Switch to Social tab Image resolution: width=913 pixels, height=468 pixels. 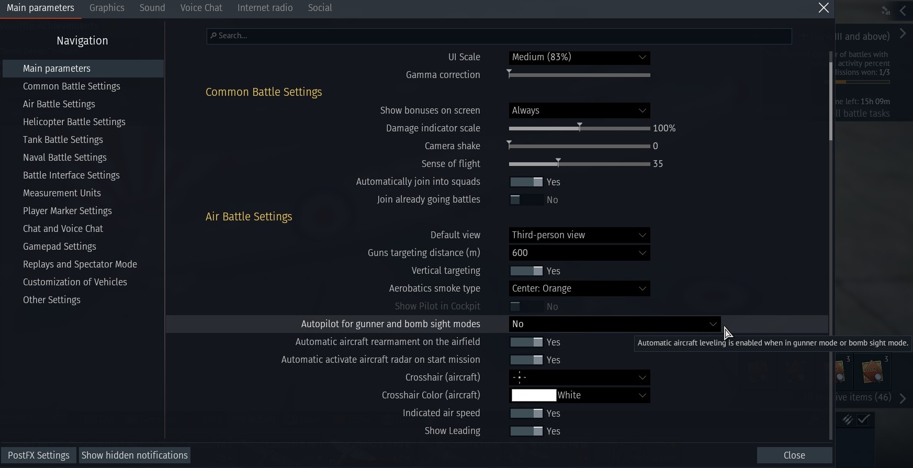(x=320, y=8)
